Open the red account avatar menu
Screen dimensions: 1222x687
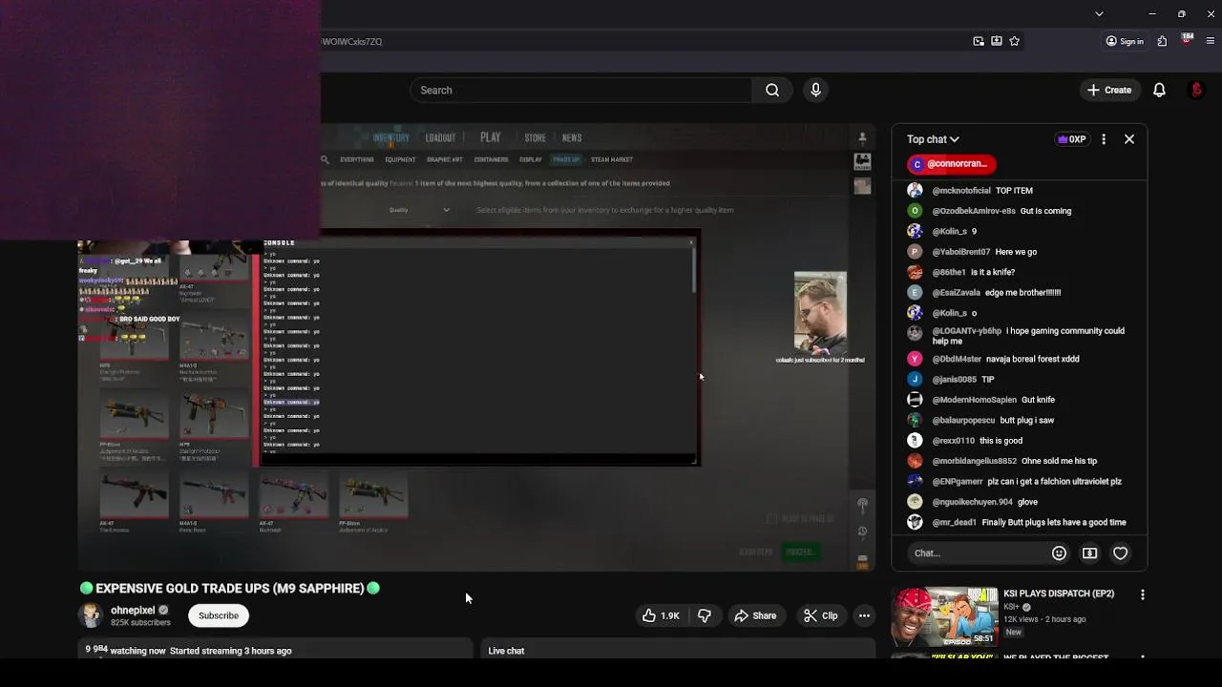pyautogui.click(x=1196, y=90)
